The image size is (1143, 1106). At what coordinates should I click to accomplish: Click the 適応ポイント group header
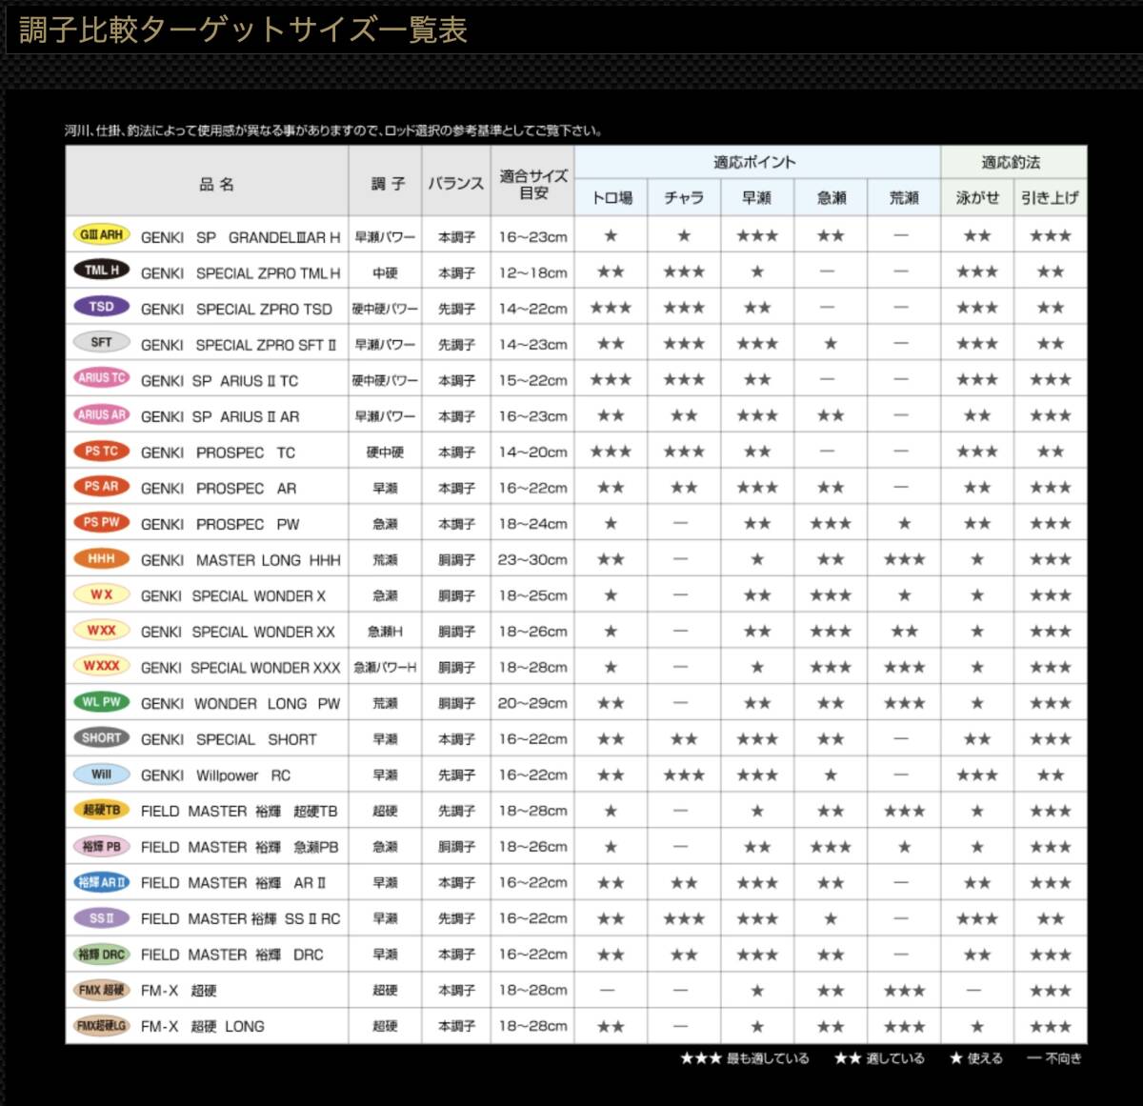[x=754, y=162]
